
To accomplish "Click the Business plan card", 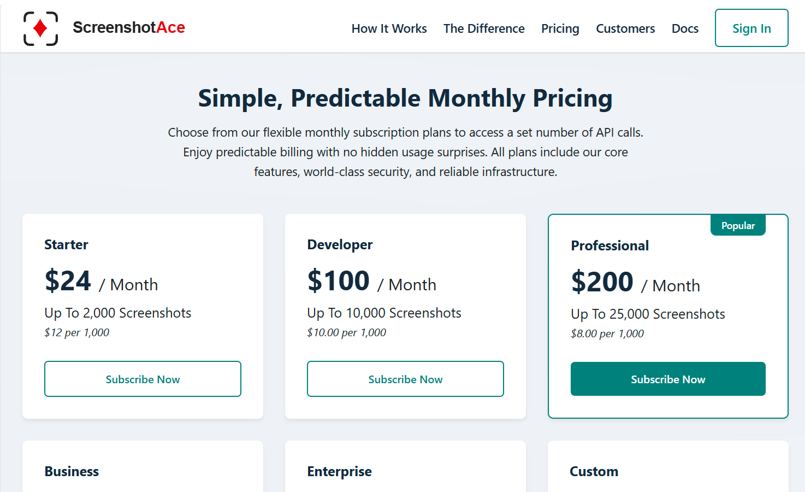I will point(143,467).
